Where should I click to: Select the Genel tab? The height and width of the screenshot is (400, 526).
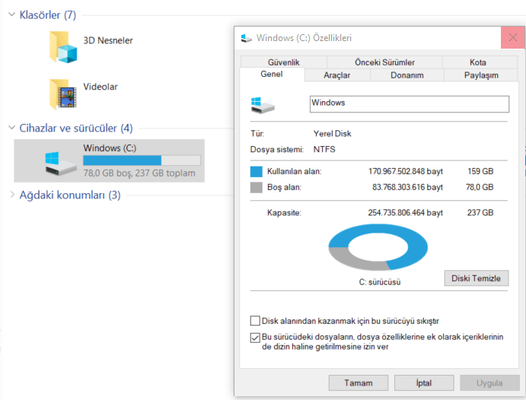[272, 75]
